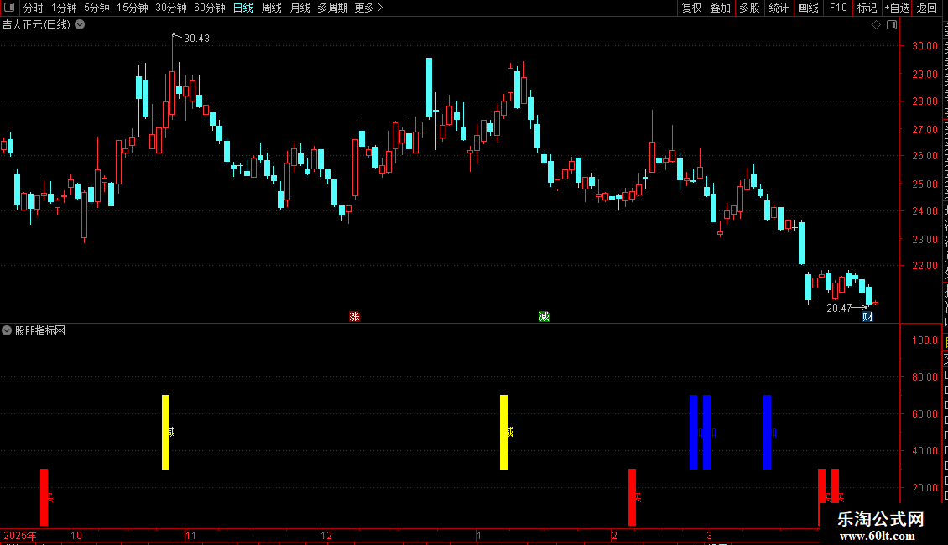
Task: Click month 11 on the time axis
Action: [190, 535]
